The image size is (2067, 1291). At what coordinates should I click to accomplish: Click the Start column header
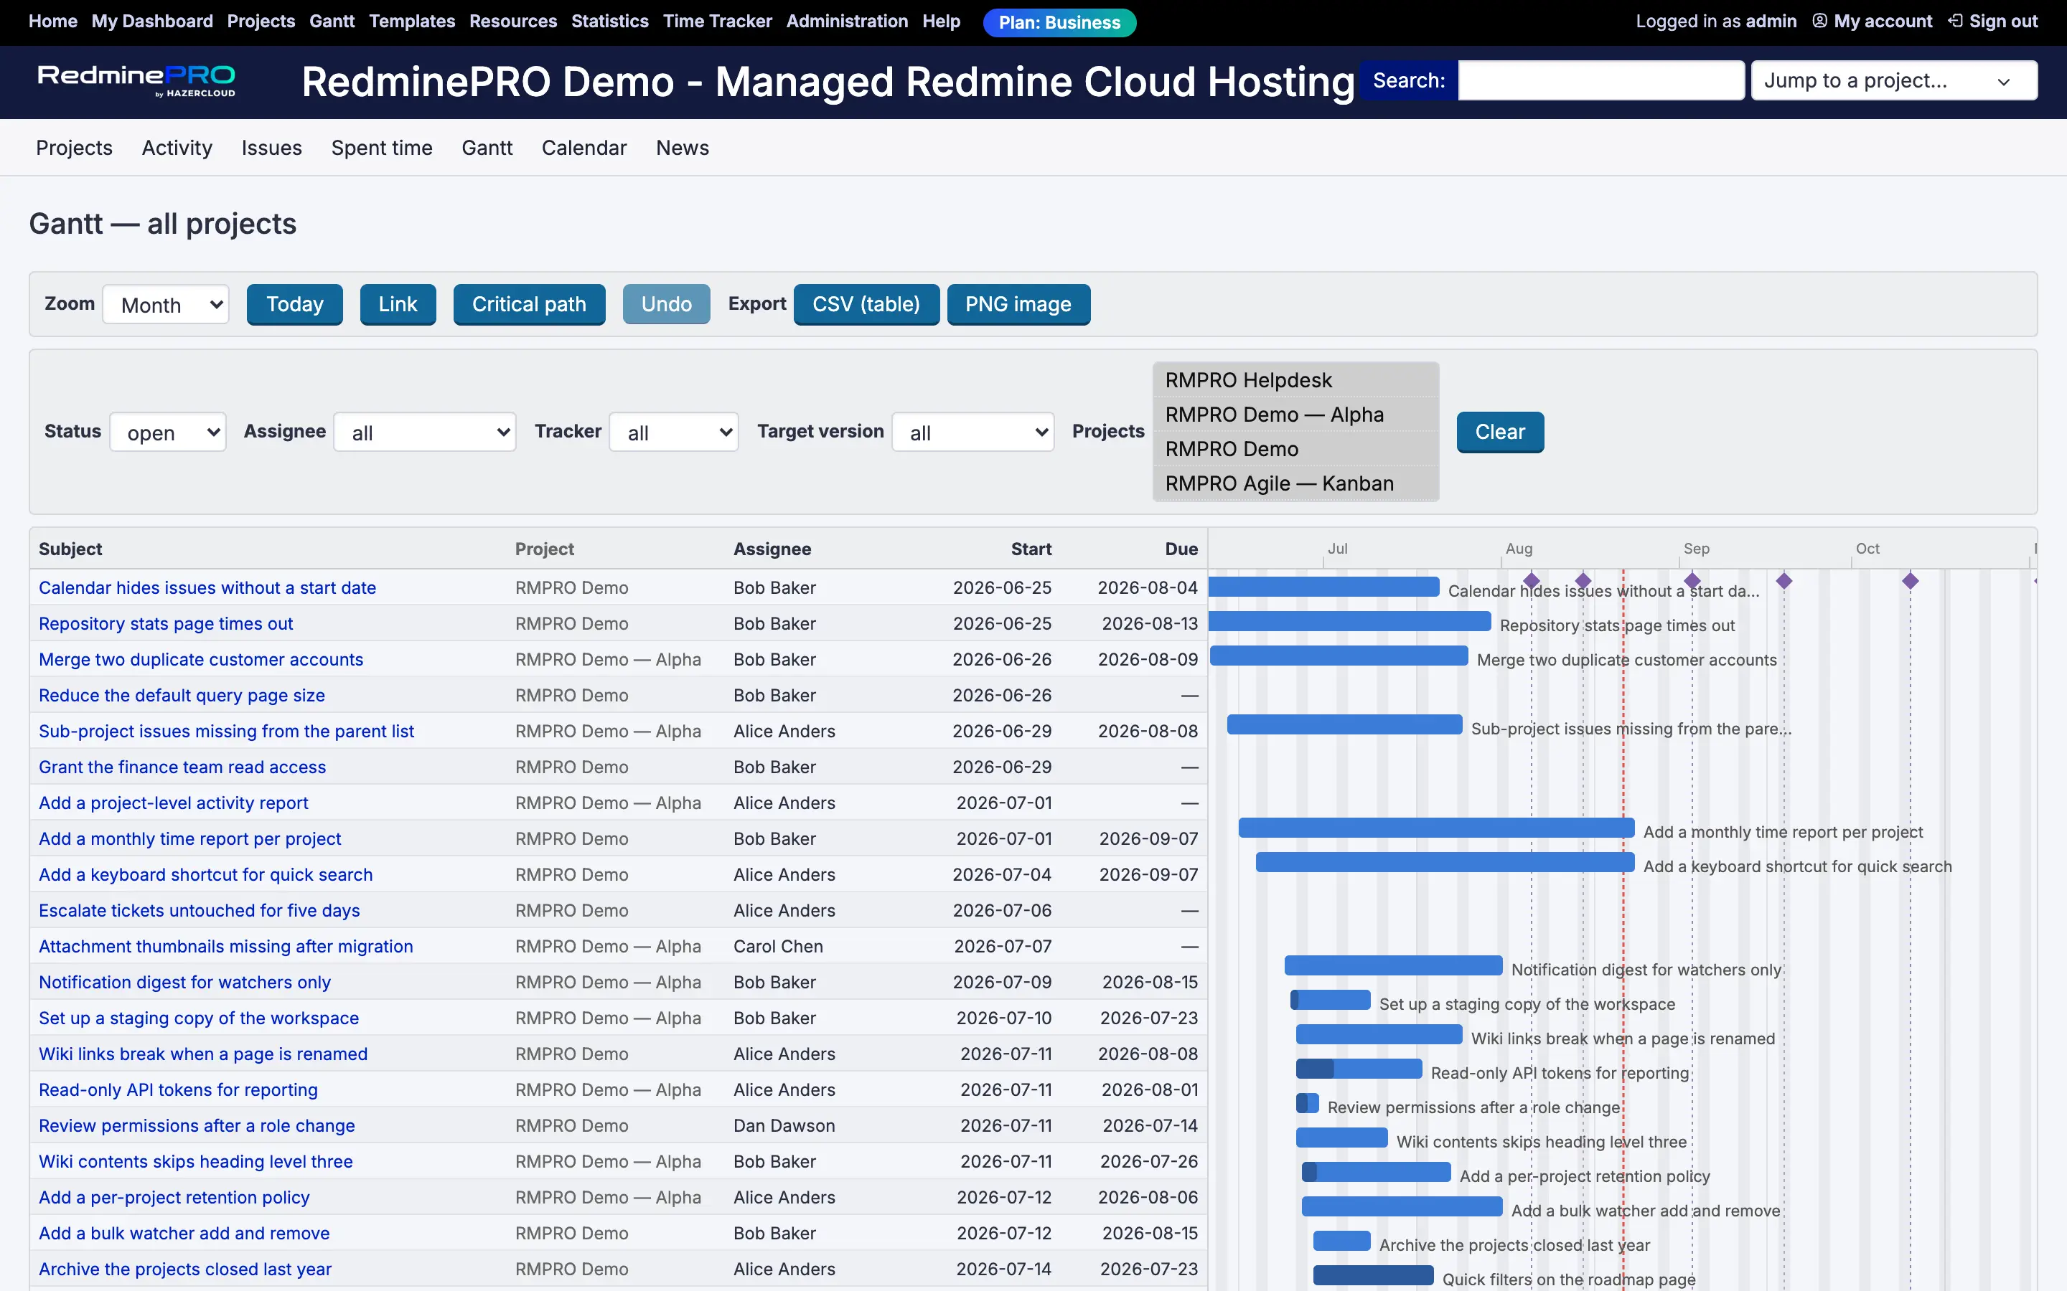pos(1031,549)
